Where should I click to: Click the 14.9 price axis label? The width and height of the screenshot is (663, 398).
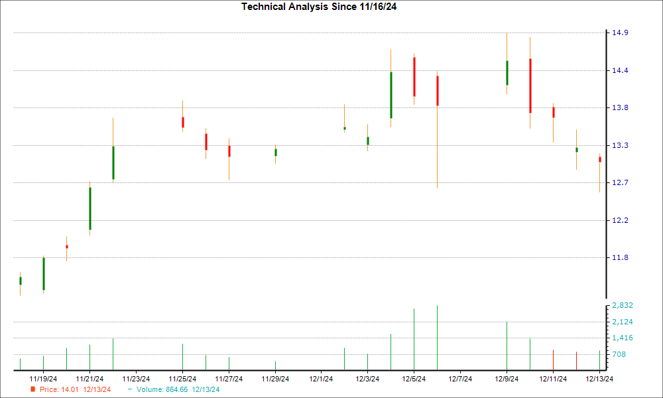[619, 33]
